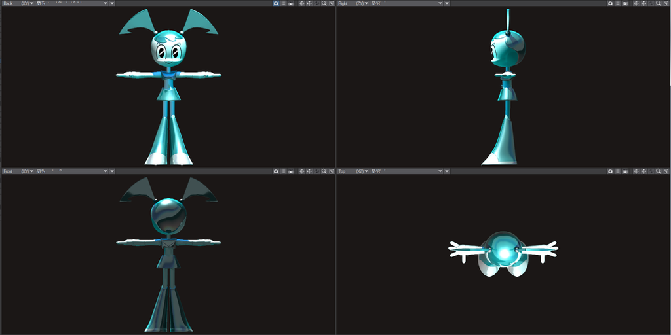Click the image-frame icon in Back viewport header
This screenshot has width=671, height=335.
point(290,3)
